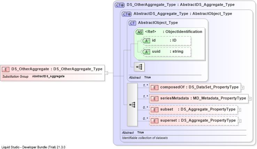Click the 1..* cardinality beside seriesMetadata
The image size is (257, 149).
[x=145, y=97]
